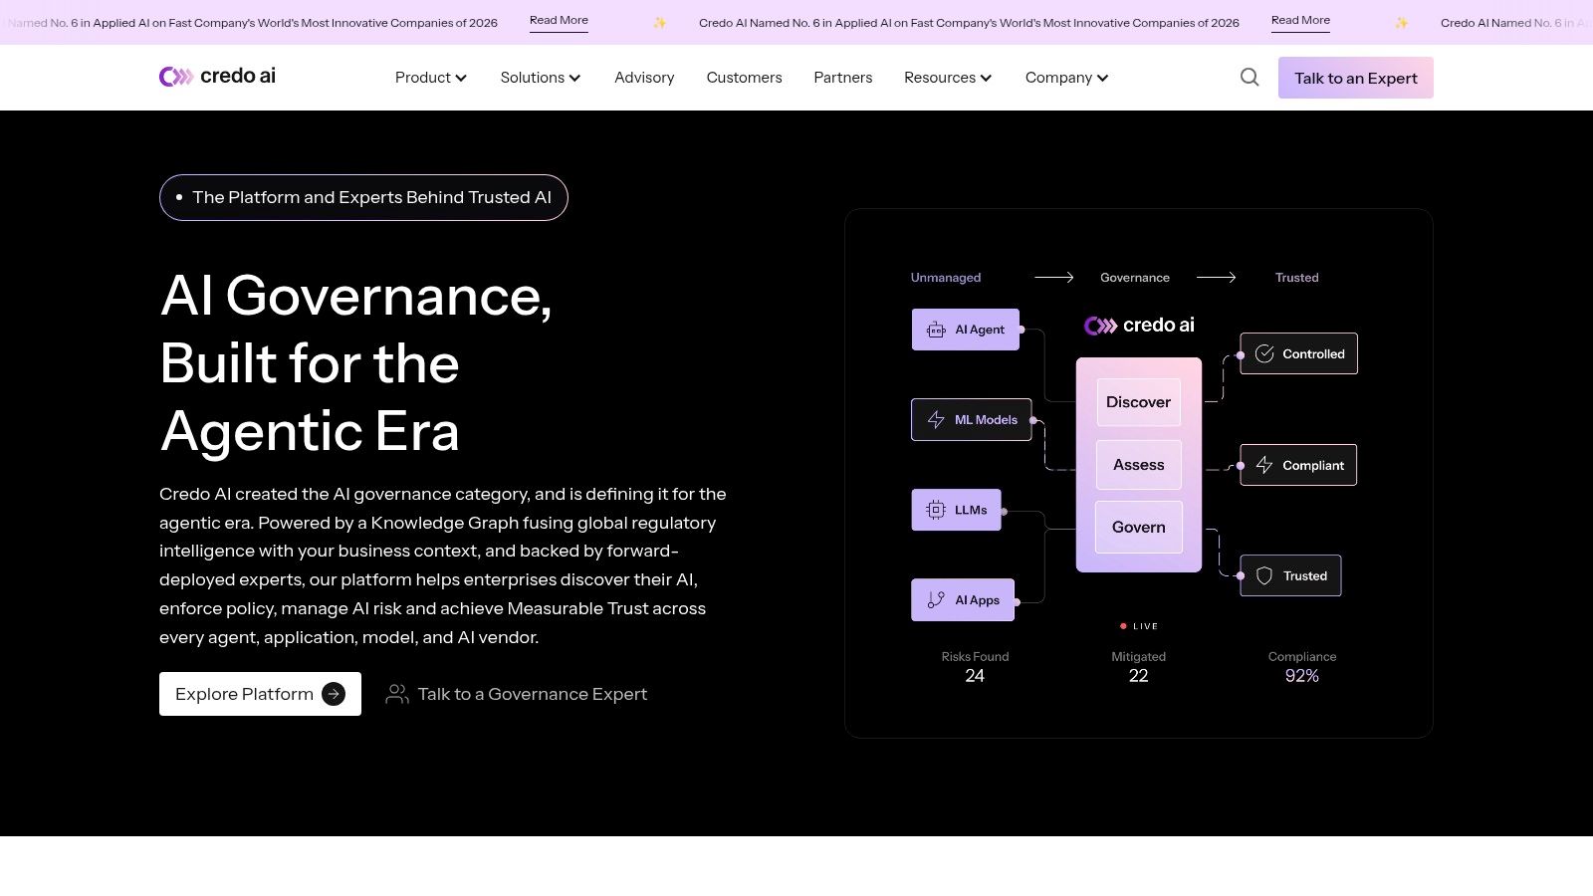This screenshot has height=896, width=1593.
Task: Click the chip icon beside LLMs
Action: (936, 510)
